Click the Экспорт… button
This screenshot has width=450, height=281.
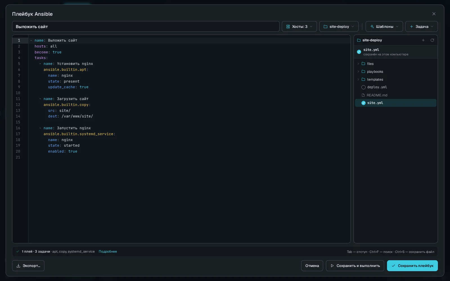(x=28, y=266)
